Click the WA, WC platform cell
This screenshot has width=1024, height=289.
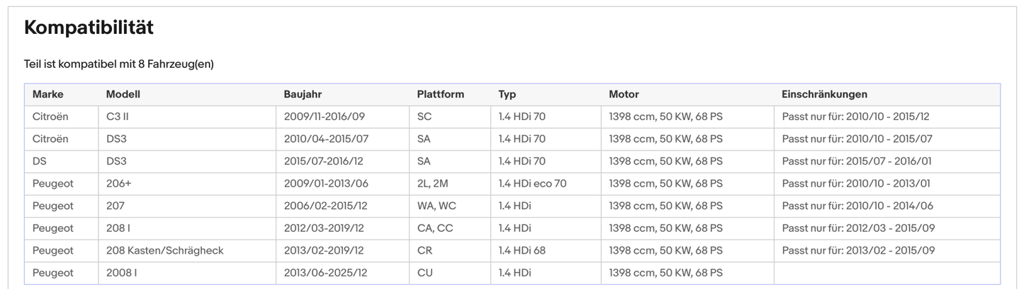(x=437, y=206)
